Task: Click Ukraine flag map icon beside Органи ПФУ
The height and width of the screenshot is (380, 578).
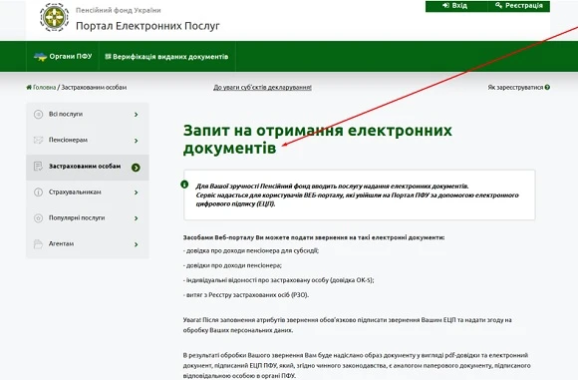Action: pyautogui.click(x=40, y=57)
